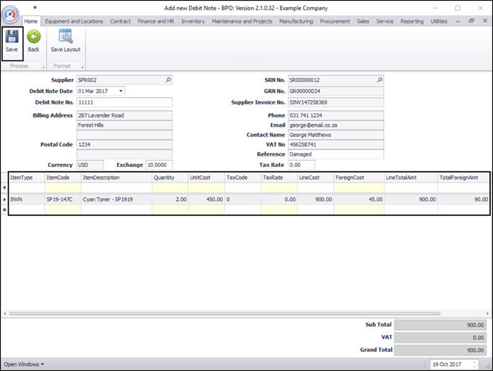Sort by the TotalForeignAmt column header
This screenshot has height=371, width=493.
463,178
